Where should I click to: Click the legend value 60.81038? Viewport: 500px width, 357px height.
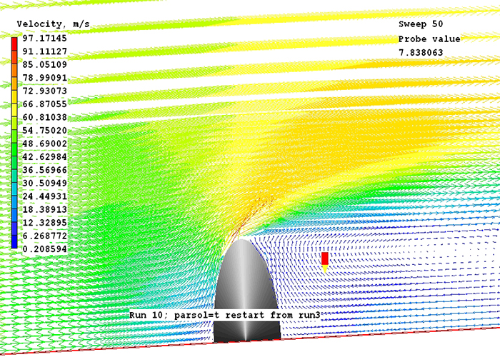(44, 117)
